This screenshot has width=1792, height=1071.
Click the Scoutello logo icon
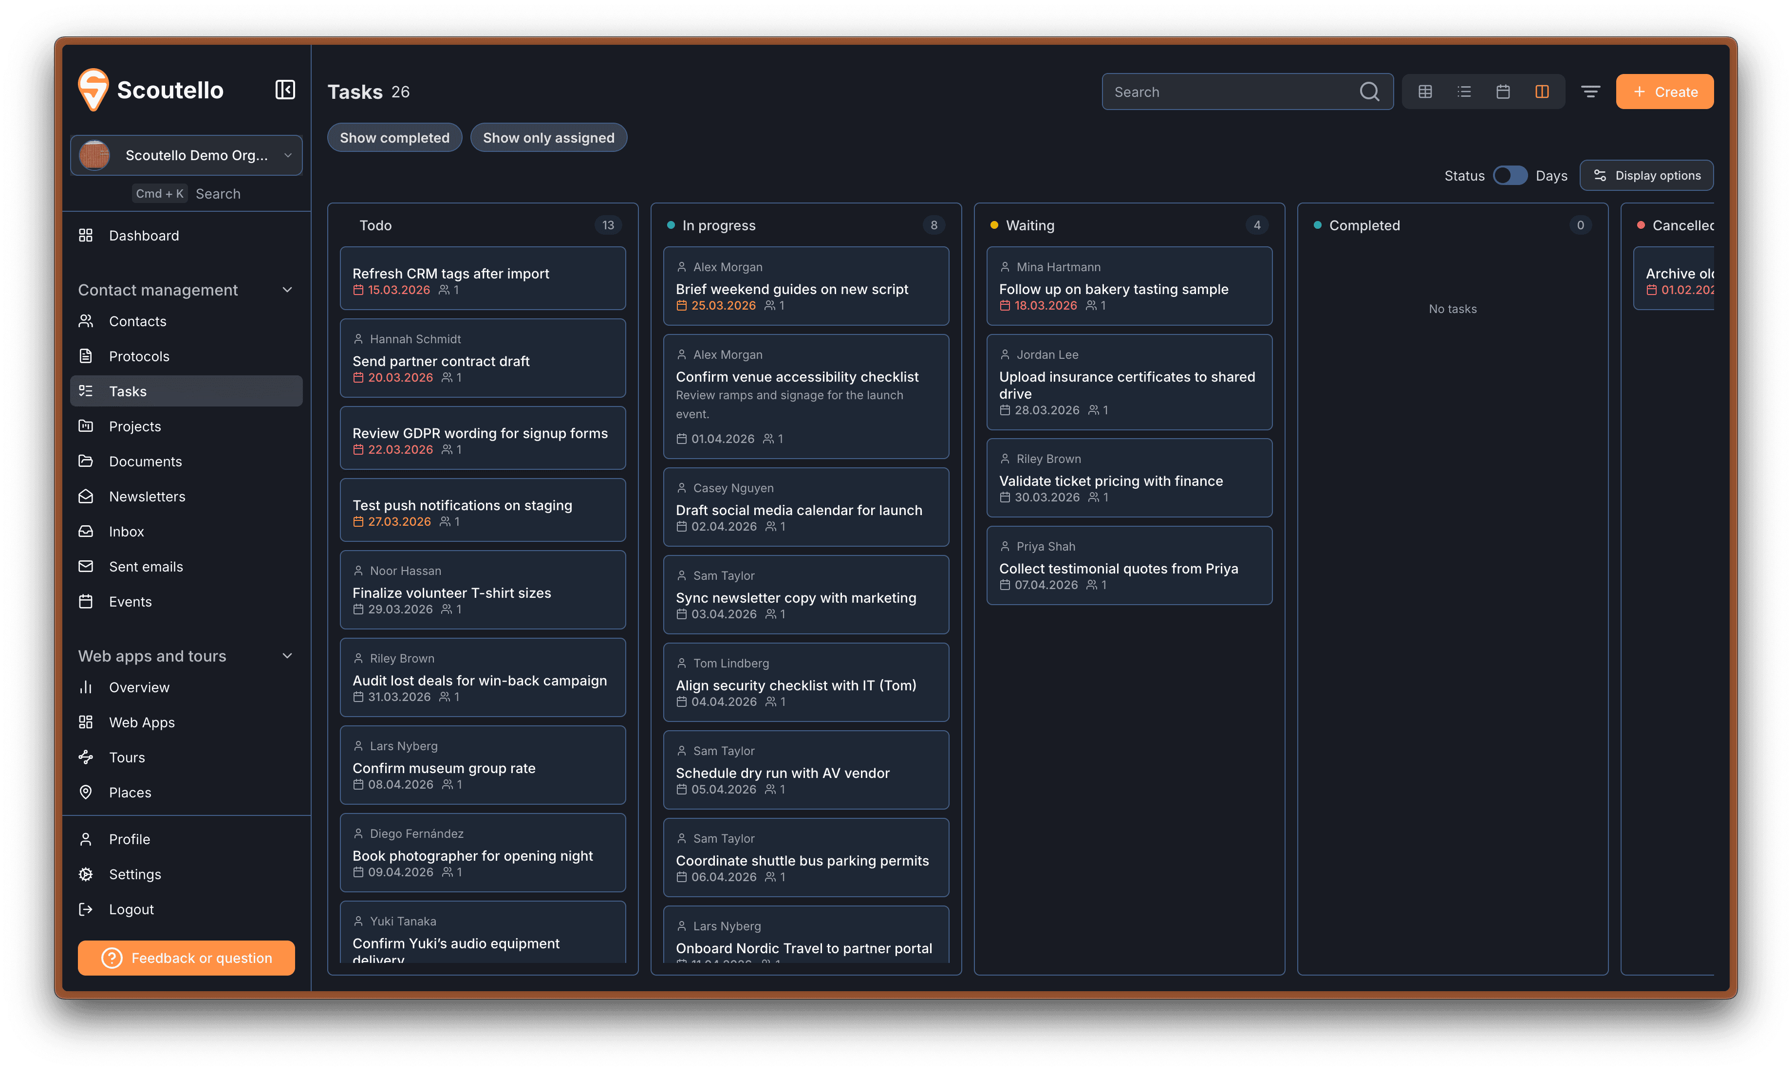[93, 90]
